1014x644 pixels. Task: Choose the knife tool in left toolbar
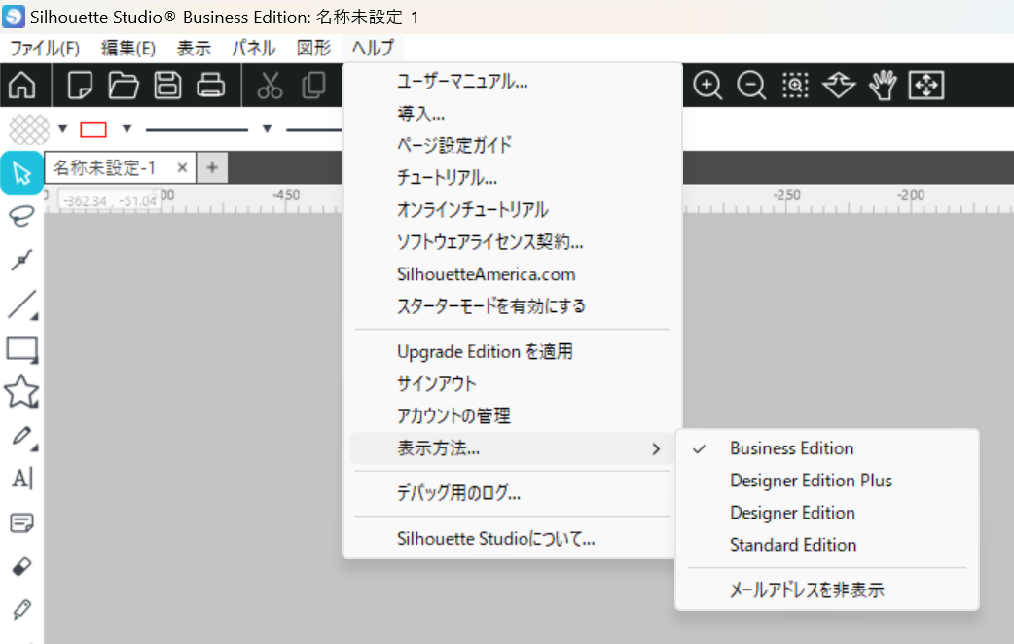tap(22, 610)
